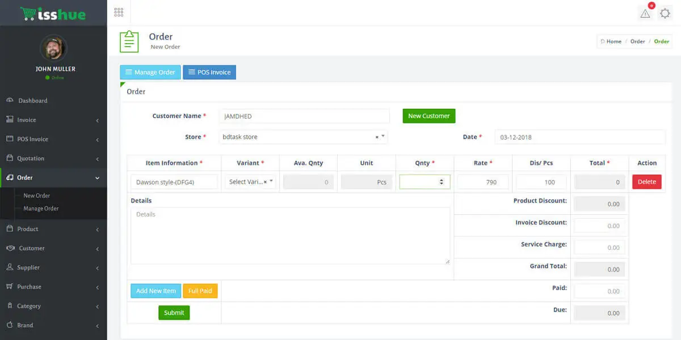The image size is (681, 340).
Task: Open Manage Order in sidebar submenu
Action: pyautogui.click(x=41, y=209)
